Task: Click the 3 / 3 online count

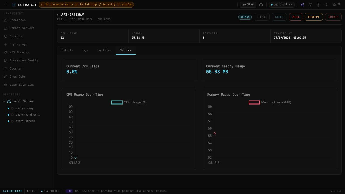Action: coord(50,191)
